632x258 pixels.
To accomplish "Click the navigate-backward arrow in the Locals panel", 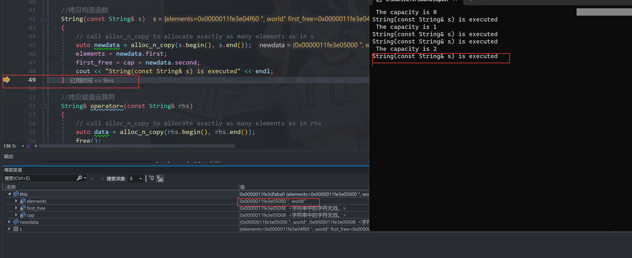I will pos(93,178).
